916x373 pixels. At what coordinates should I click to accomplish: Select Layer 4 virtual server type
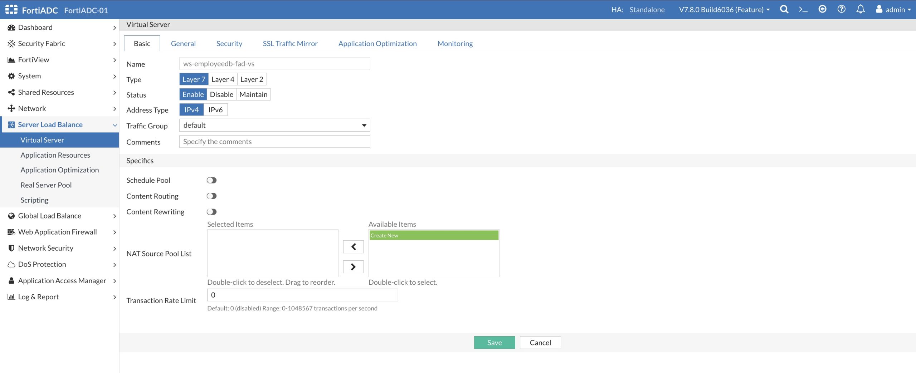coord(223,79)
